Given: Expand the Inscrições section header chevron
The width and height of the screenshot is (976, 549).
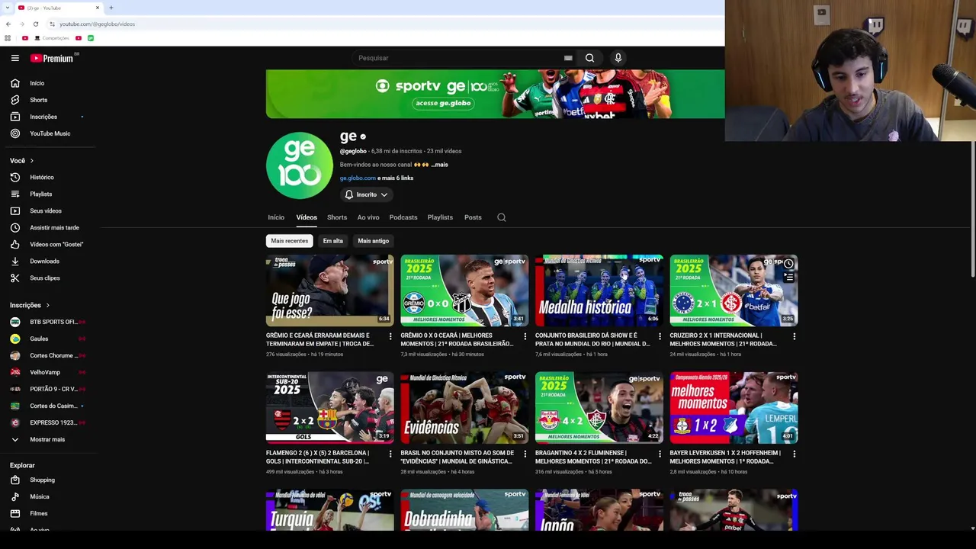Looking at the screenshot, I should click(47, 305).
